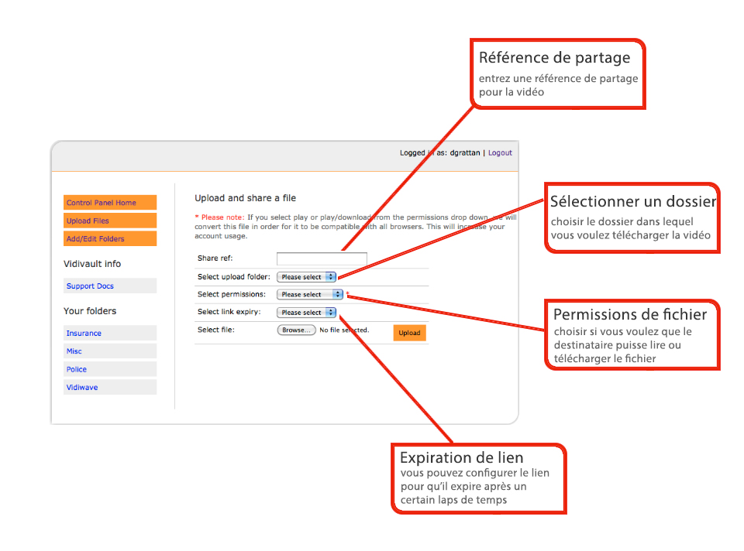Open the Support Docs link
The image size is (744, 551).
[90, 286]
